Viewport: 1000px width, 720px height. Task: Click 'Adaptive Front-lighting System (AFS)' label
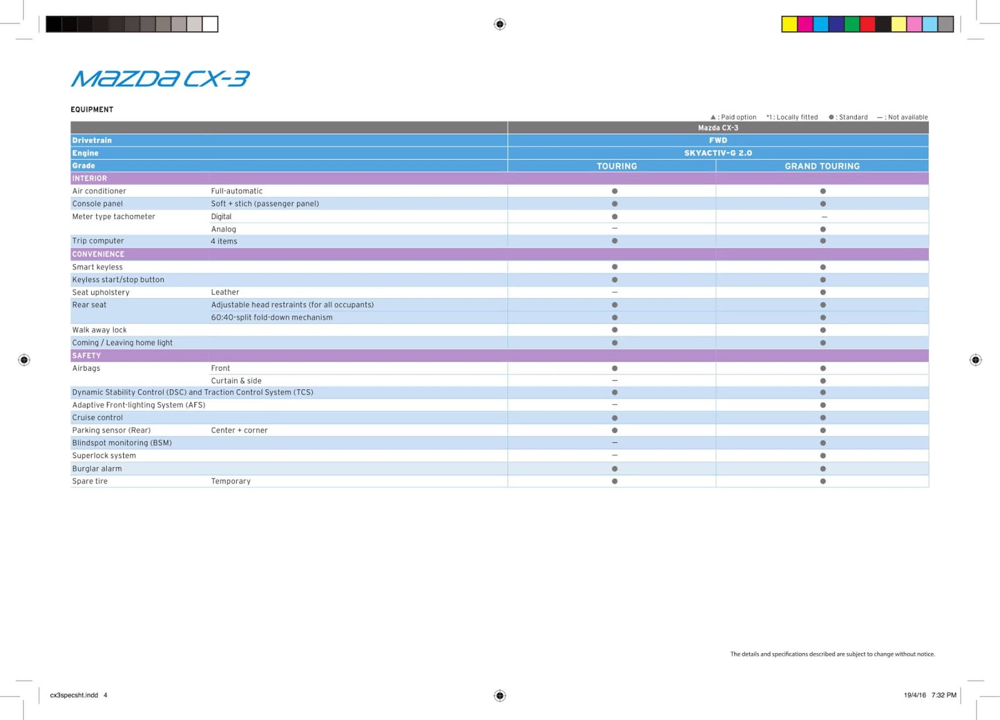point(139,405)
